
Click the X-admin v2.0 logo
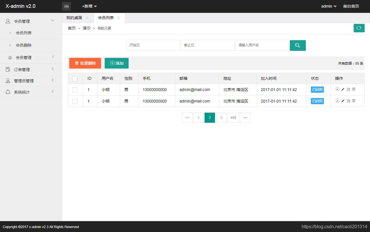click(21, 6)
